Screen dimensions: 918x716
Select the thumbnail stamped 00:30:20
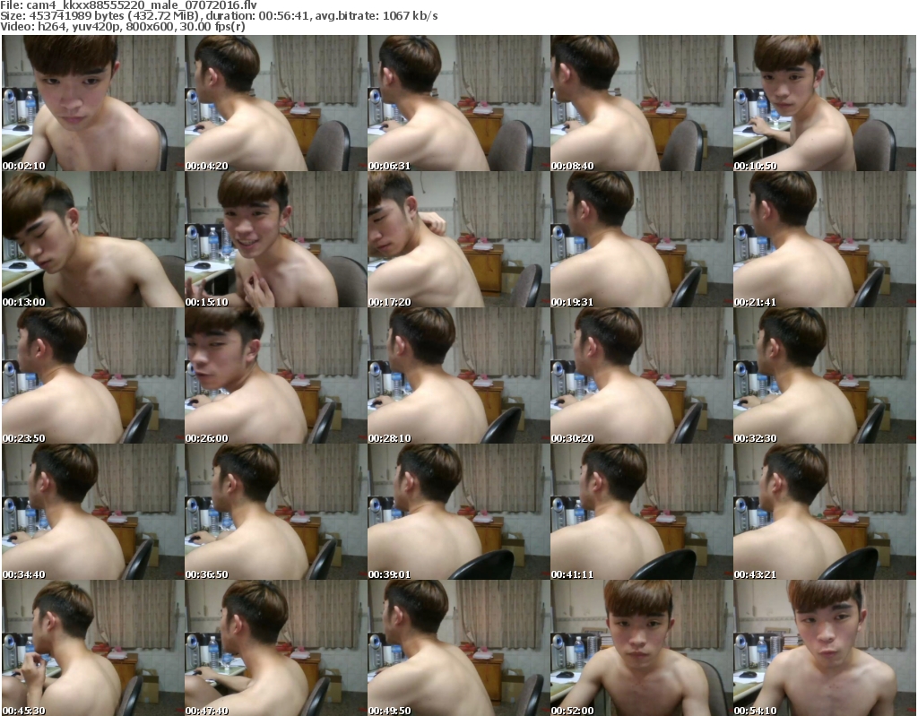coord(641,375)
